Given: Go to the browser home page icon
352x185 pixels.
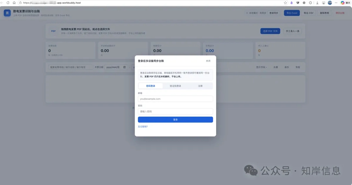Looking at the screenshot, I should [x=14, y=3].
